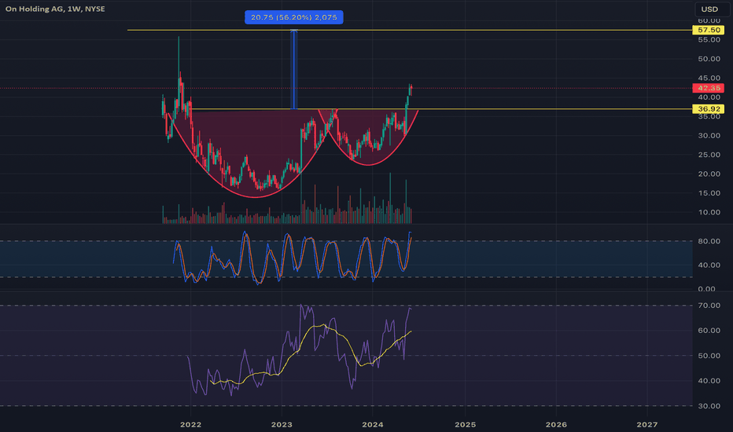Image resolution: width=733 pixels, height=432 pixels.
Task: Select the blue 20.75 (56.20%) measurement label
Action: (293, 17)
